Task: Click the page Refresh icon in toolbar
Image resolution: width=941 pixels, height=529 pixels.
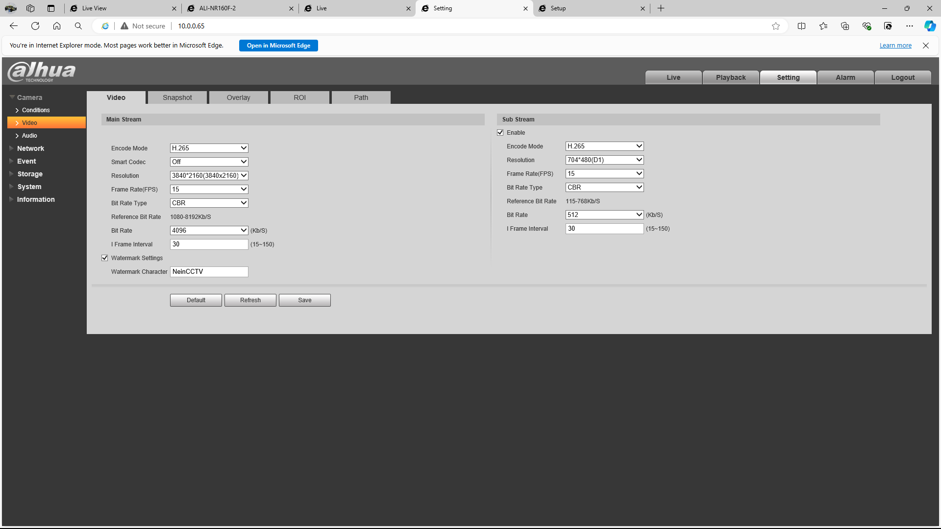Action: click(35, 26)
